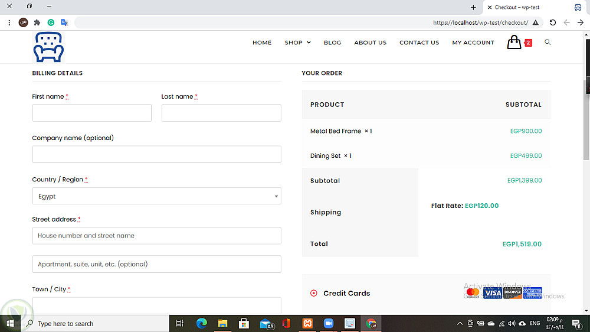Click the Last name field
This screenshot has height=332, width=590.
pyautogui.click(x=221, y=113)
